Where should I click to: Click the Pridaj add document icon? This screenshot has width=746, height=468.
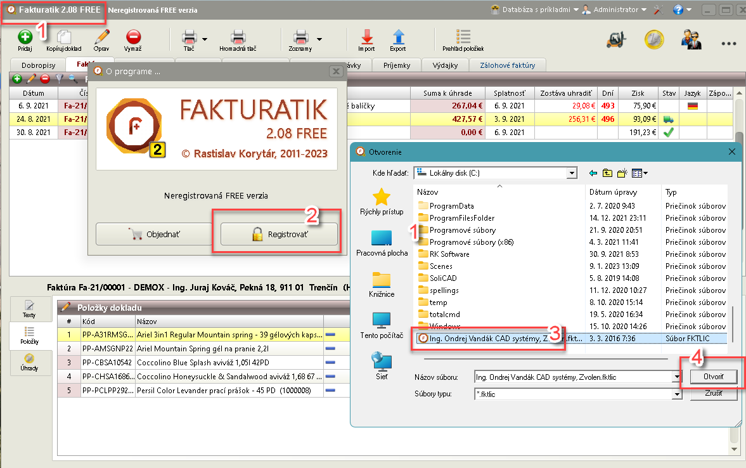25,37
